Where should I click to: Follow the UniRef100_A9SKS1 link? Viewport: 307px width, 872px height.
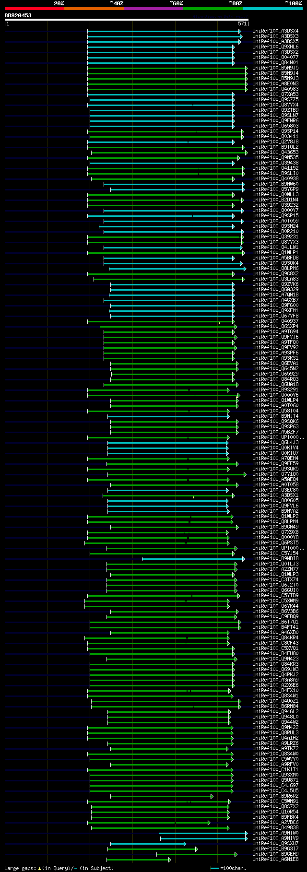(x=275, y=358)
